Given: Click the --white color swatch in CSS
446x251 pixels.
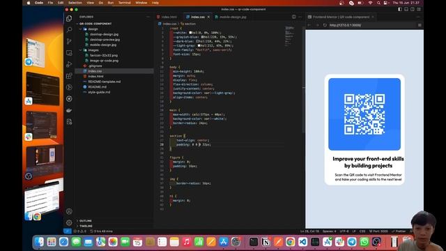Looking at the screenshot, I should point(190,33).
